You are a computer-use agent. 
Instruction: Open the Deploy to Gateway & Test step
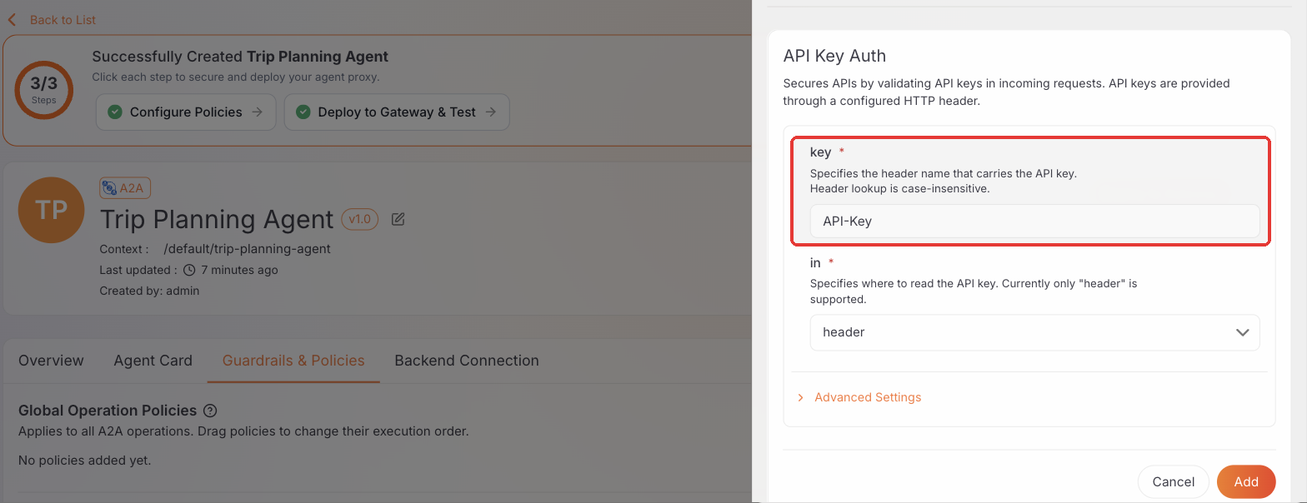tap(397, 112)
